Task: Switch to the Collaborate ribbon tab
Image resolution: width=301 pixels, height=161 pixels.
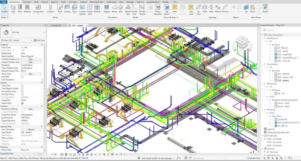Action: pos(111,2)
